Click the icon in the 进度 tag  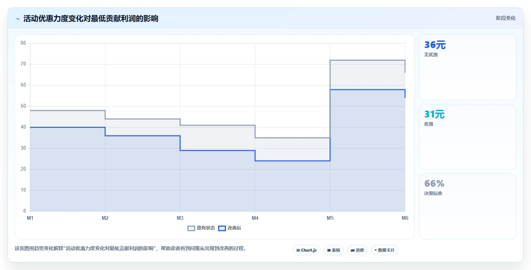point(353,250)
